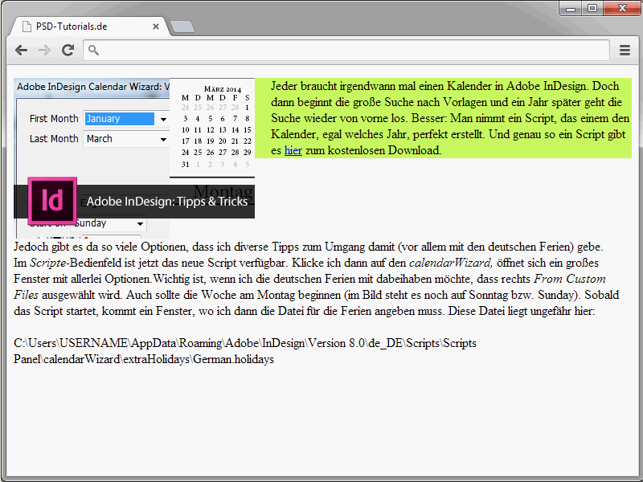This screenshot has height=482, width=643.
Task: Click the italic 'calendarWizard,' word
Action: pos(451,263)
